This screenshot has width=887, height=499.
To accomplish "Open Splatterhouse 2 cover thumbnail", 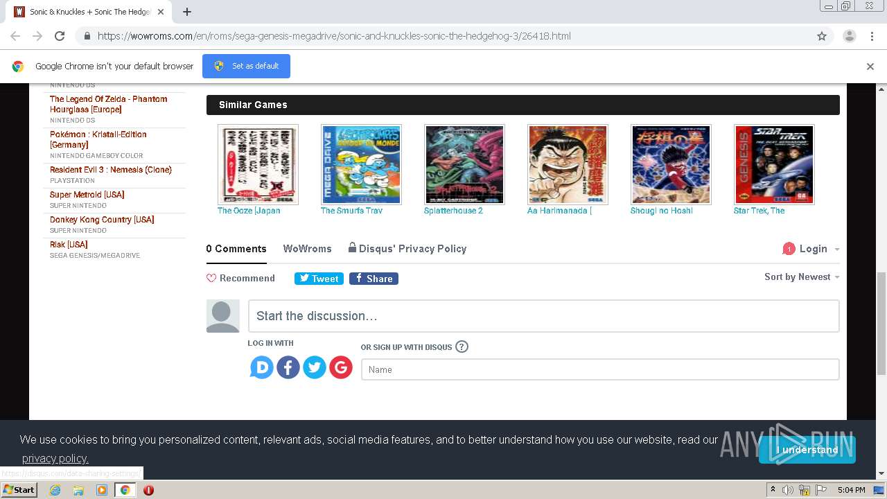I will (464, 164).
